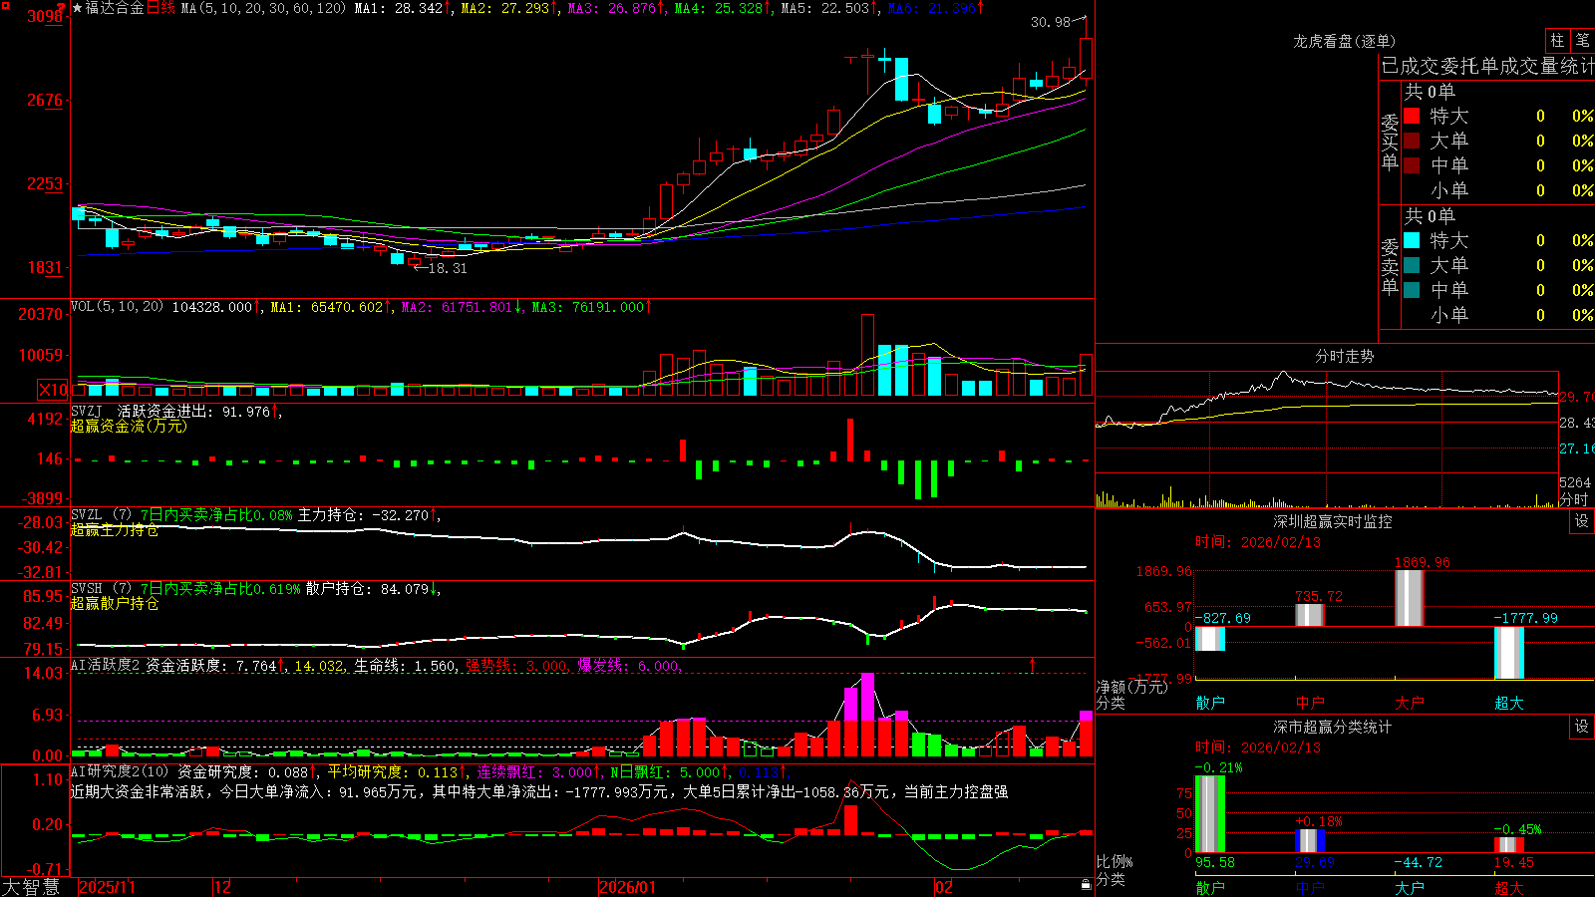Click the 18.31 low price label
Viewport: 1595px width, 897px height.
coord(448,268)
